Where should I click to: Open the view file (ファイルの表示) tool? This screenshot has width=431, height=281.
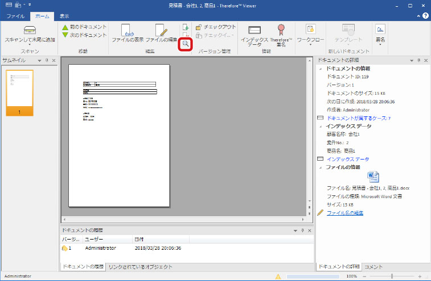point(127,31)
